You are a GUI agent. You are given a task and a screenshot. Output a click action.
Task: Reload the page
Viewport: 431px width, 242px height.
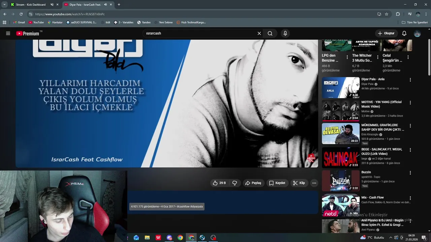[21, 14]
